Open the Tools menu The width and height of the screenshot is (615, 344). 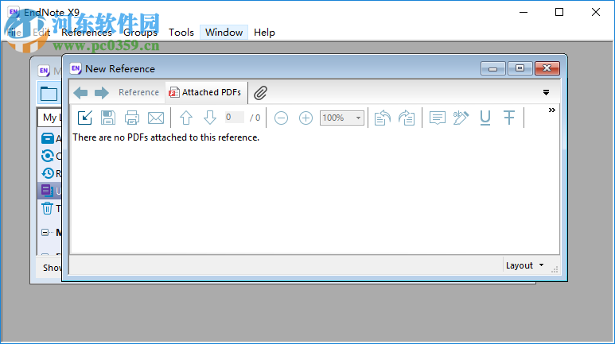181,32
